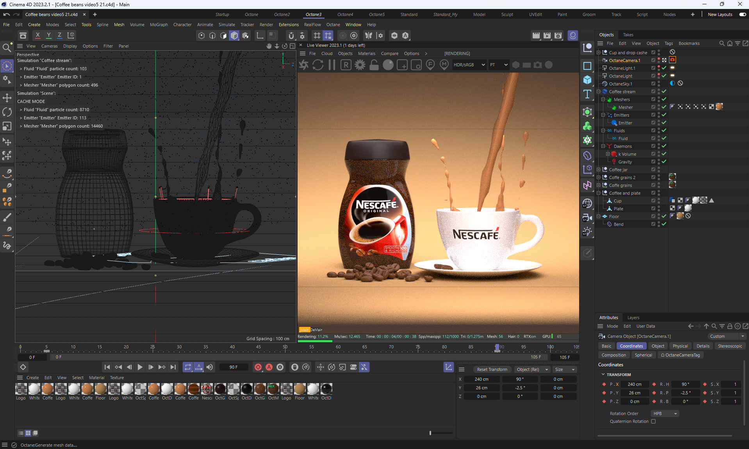Click the cube primitive icon in right palette

(x=587, y=80)
